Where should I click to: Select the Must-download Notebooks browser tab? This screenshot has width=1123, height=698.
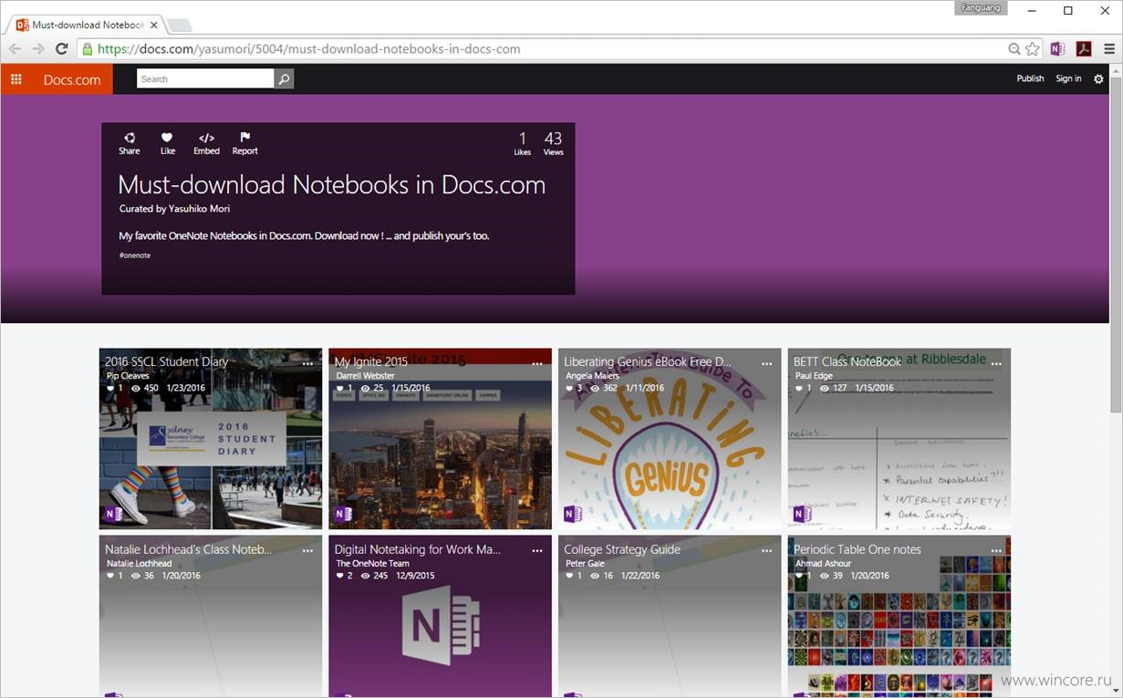[87, 25]
